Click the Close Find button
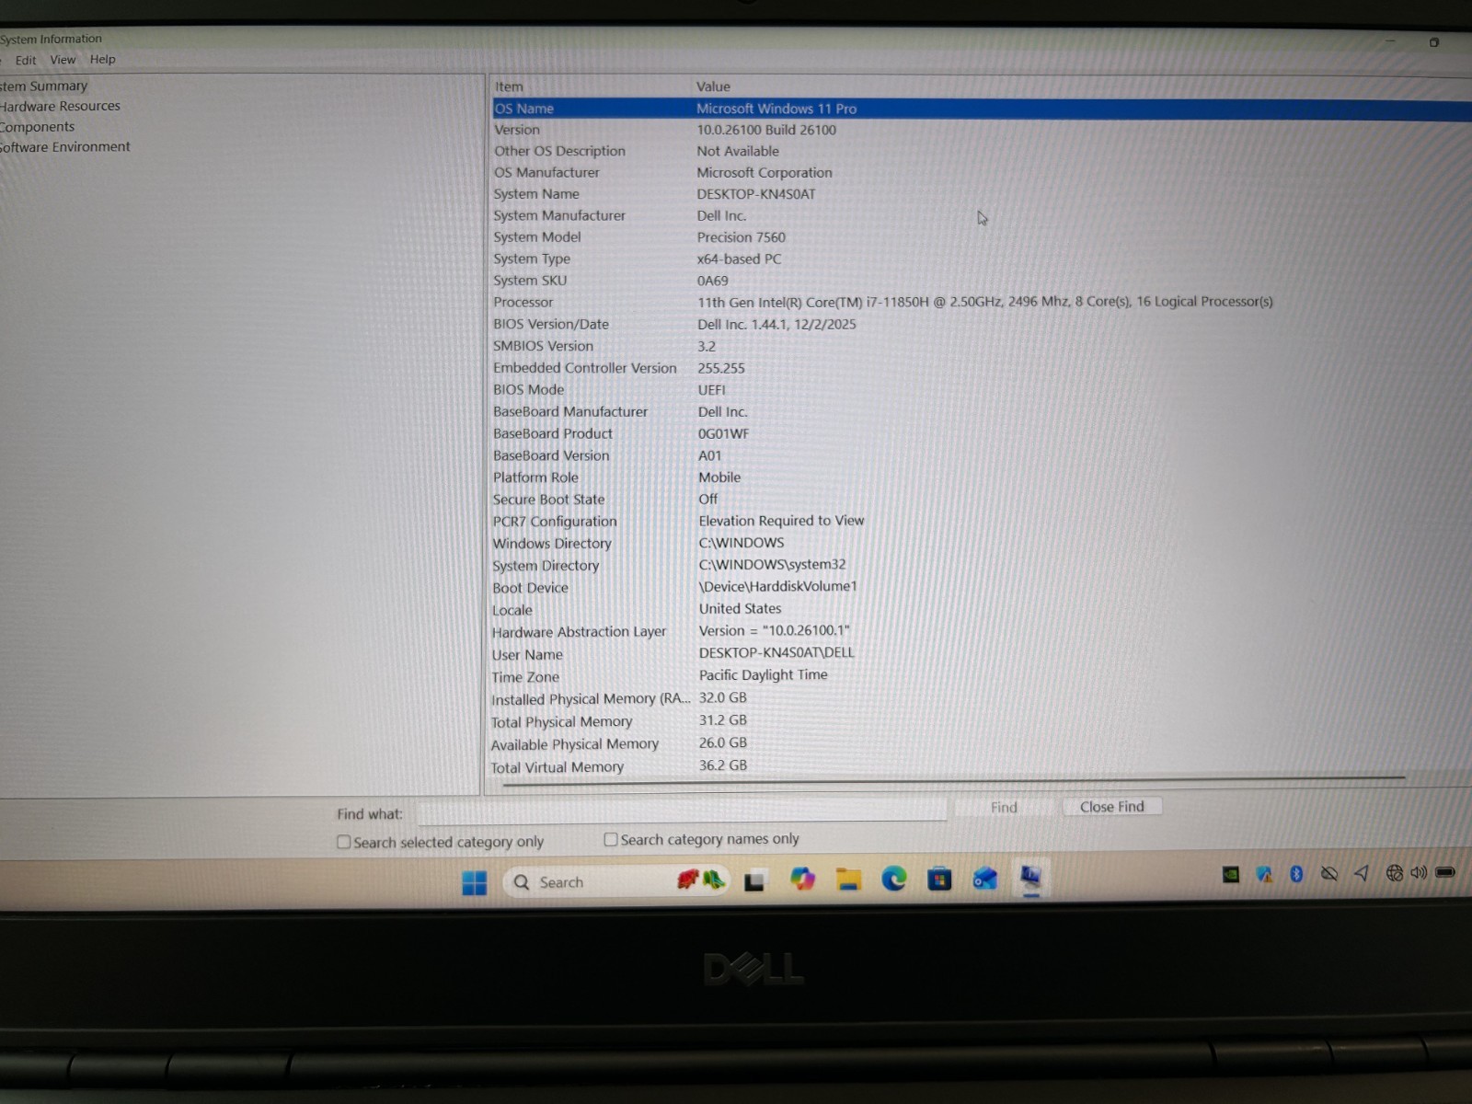The width and height of the screenshot is (1472, 1104). 1111,807
